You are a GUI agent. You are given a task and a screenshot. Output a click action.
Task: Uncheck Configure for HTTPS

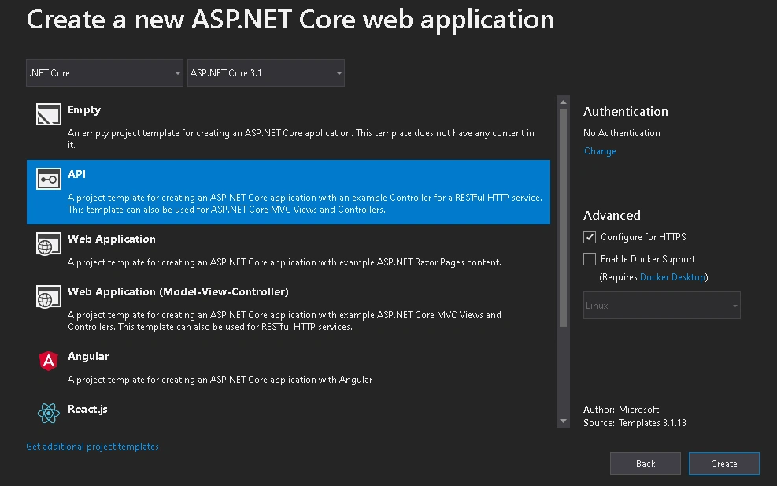tap(589, 237)
